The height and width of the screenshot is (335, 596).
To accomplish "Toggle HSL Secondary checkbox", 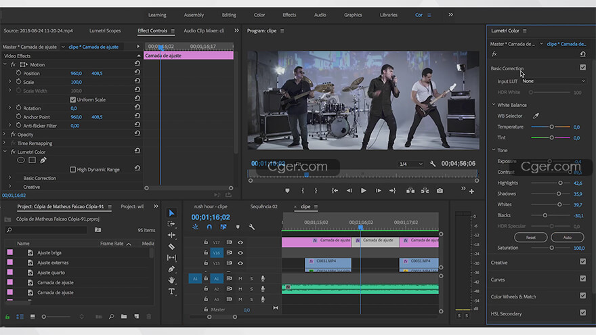I will (582, 313).
